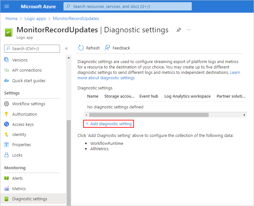Viewport: 254px width, 206px height.
Task: Open Locks page
Action: coord(17,155)
